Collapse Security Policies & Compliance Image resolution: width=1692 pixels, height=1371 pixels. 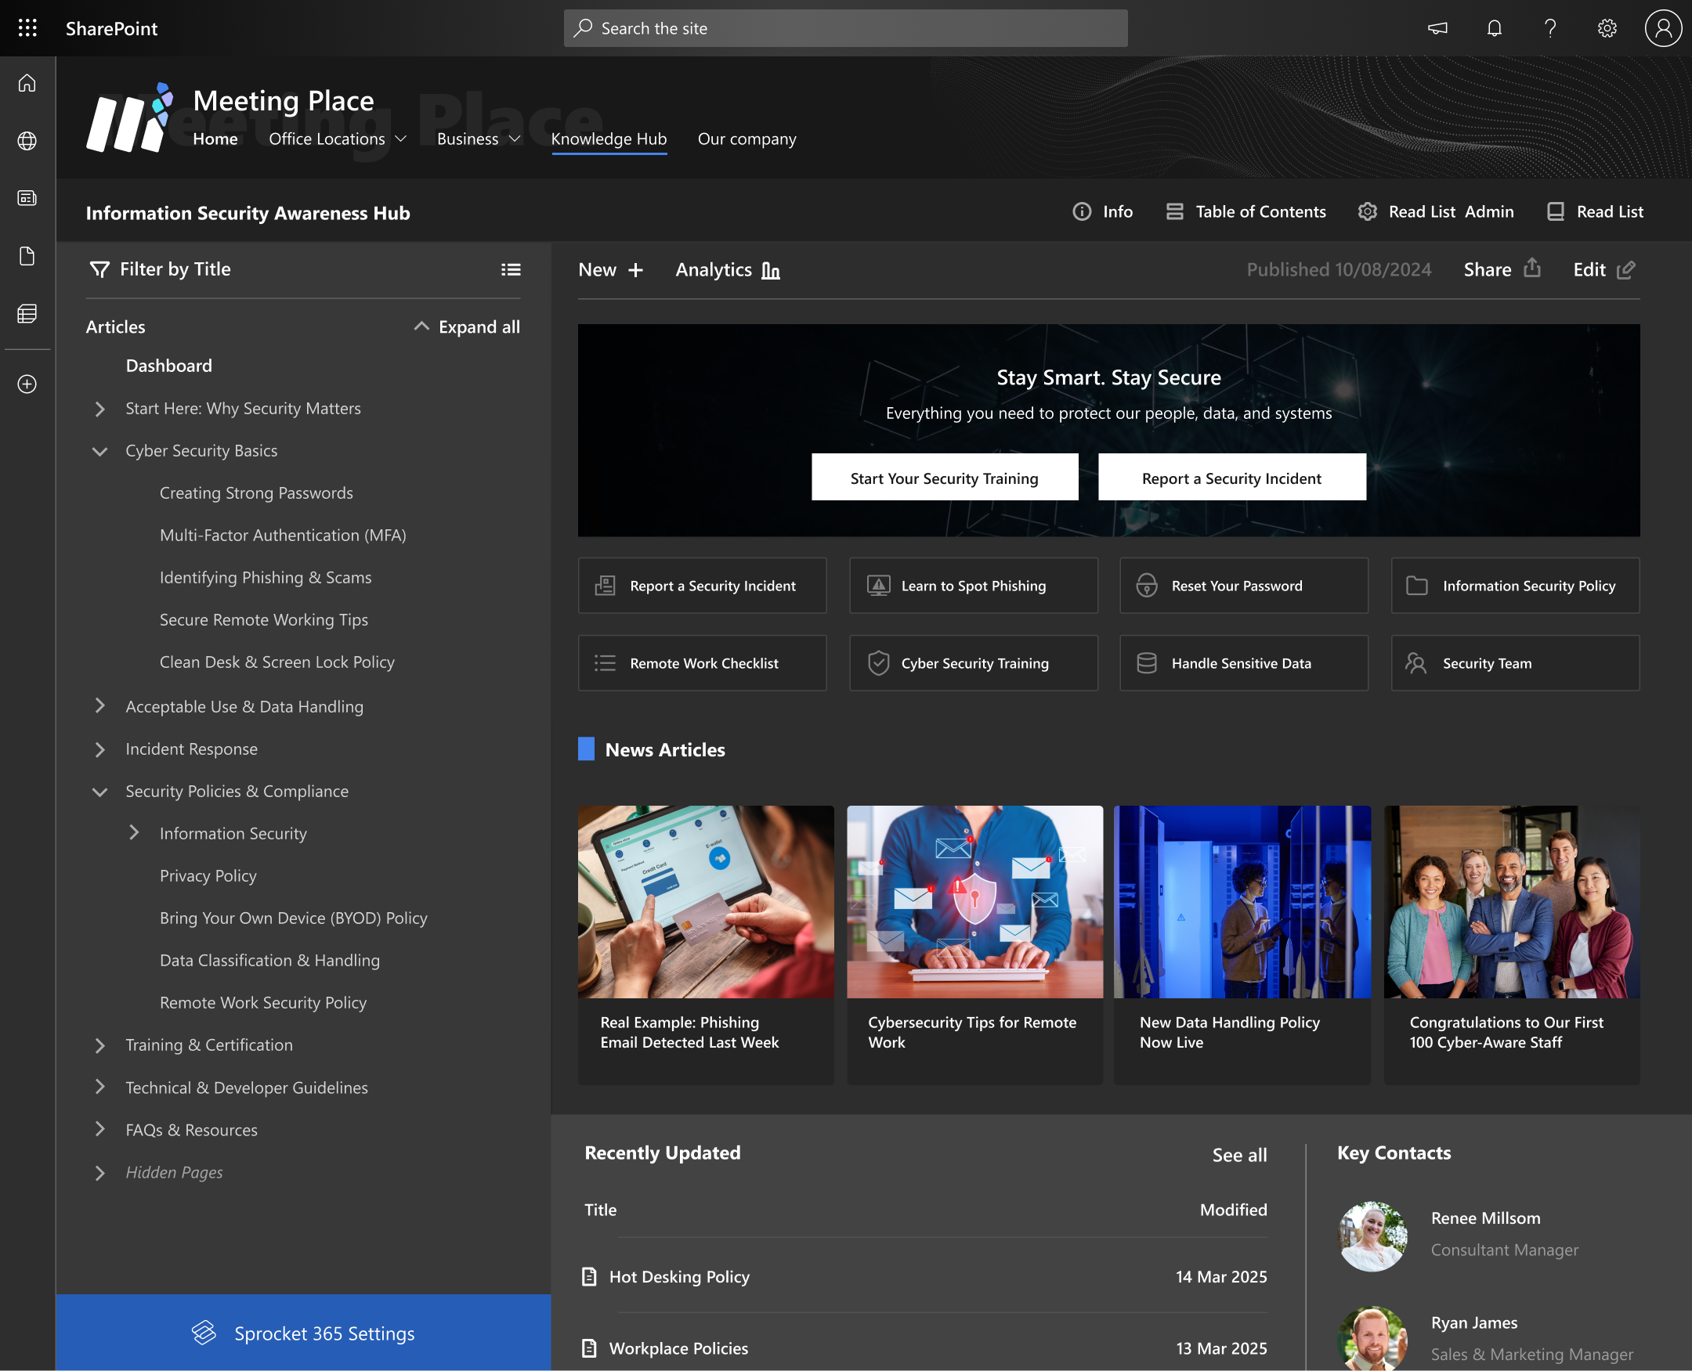tap(99, 792)
